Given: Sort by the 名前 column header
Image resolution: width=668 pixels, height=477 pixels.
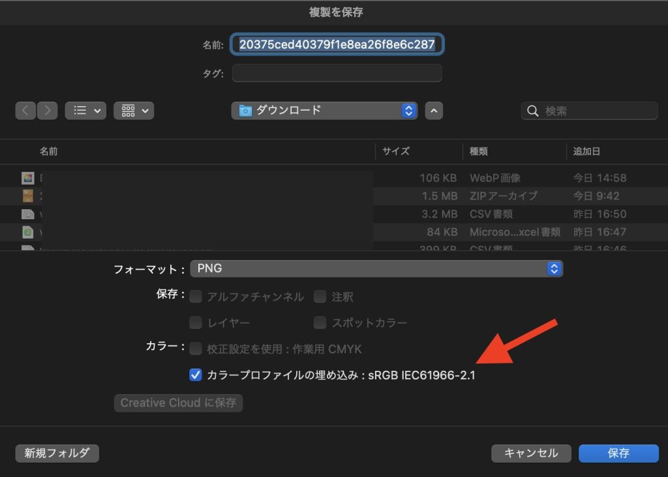Looking at the screenshot, I should click(x=48, y=151).
